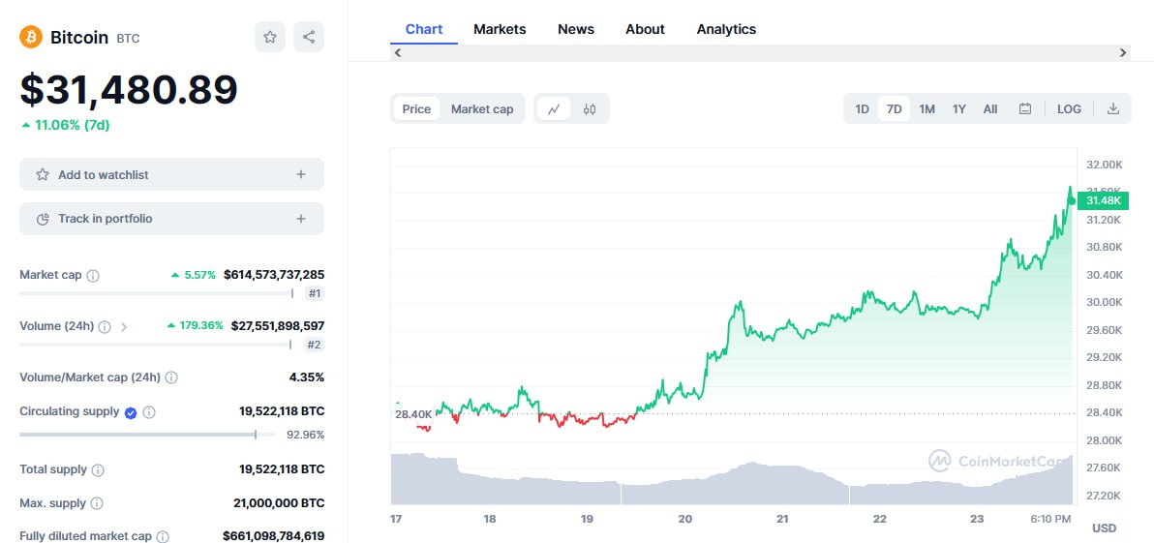Viewport: 1154px width, 543px height.
Task: Toggle LOG scale on chart
Action: tap(1069, 109)
